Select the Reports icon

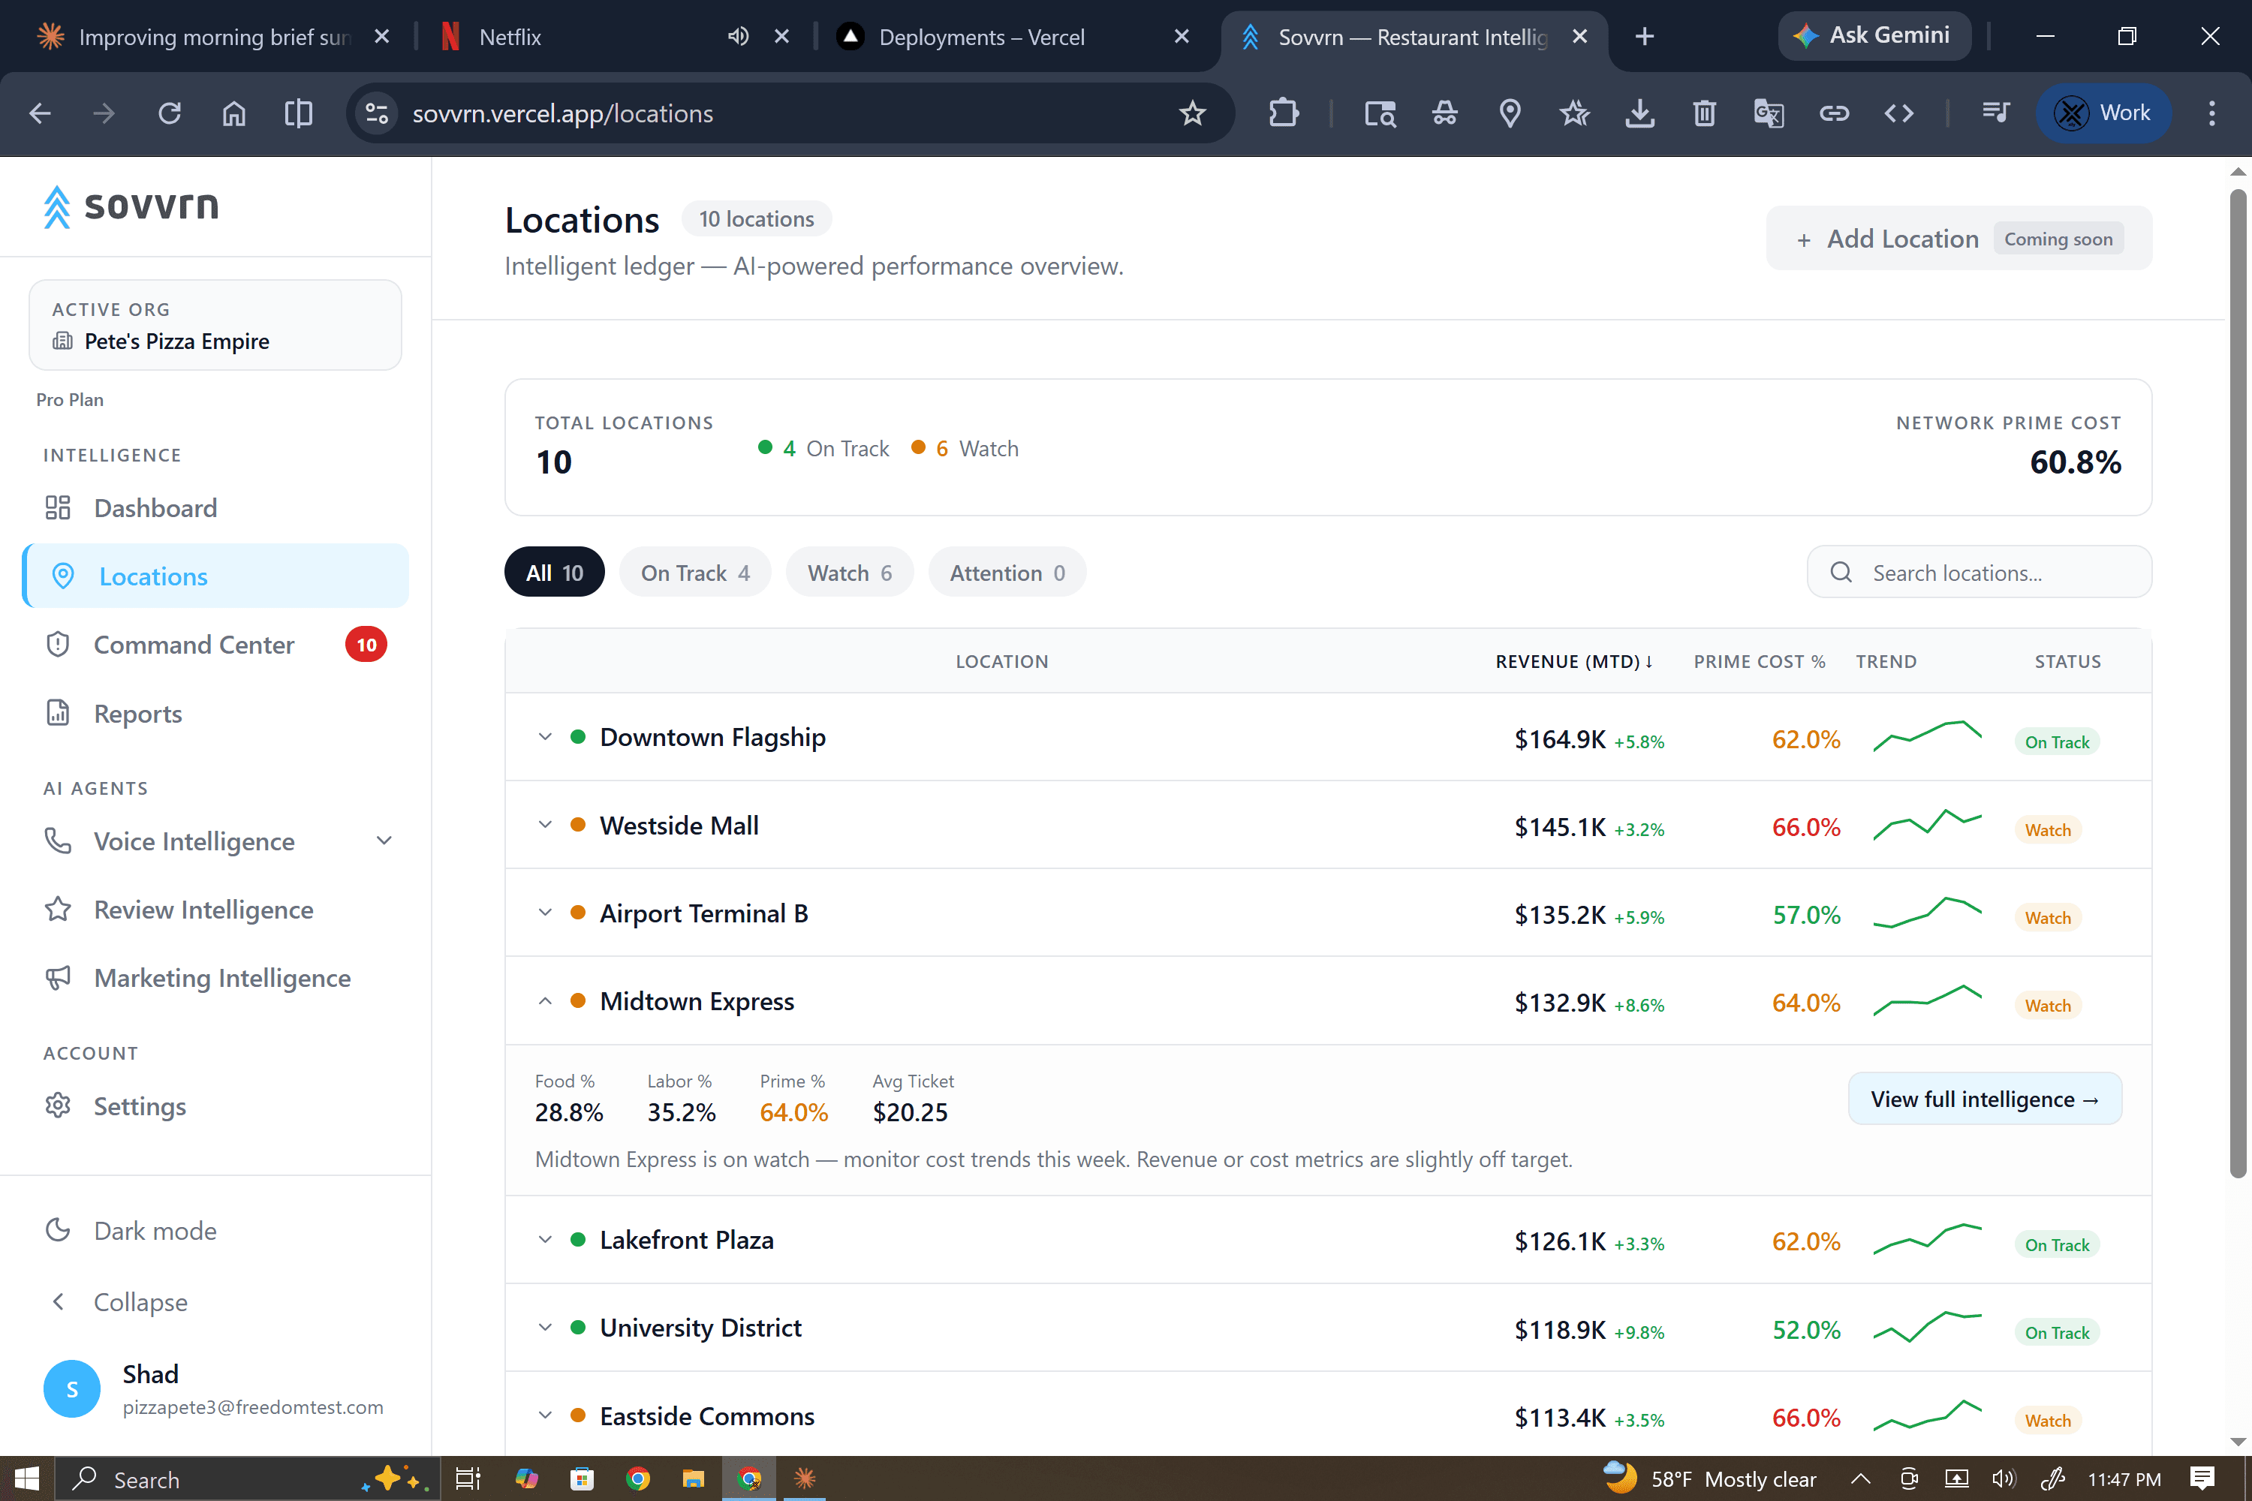click(x=58, y=713)
